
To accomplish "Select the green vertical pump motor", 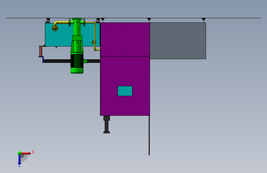I will 77,46.
